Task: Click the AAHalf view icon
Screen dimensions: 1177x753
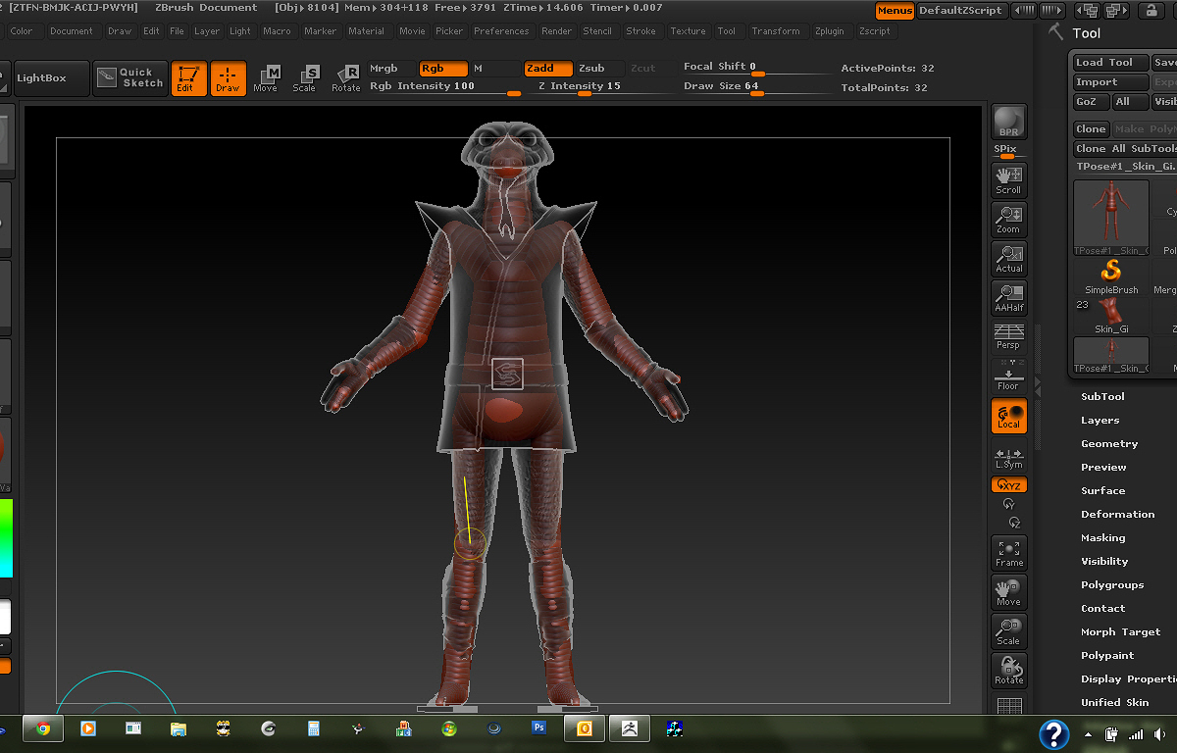Action: coord(1008,298)
